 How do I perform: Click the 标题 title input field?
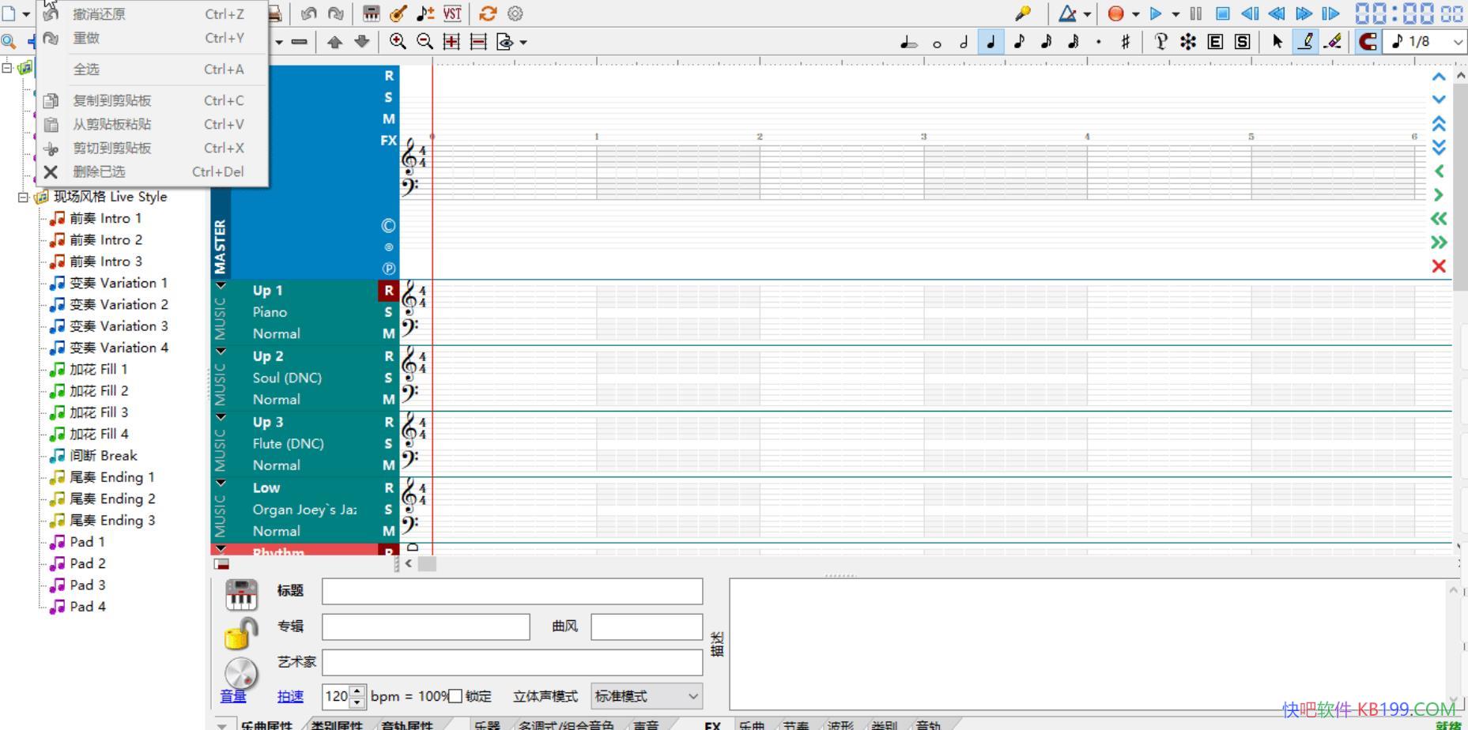510,590
